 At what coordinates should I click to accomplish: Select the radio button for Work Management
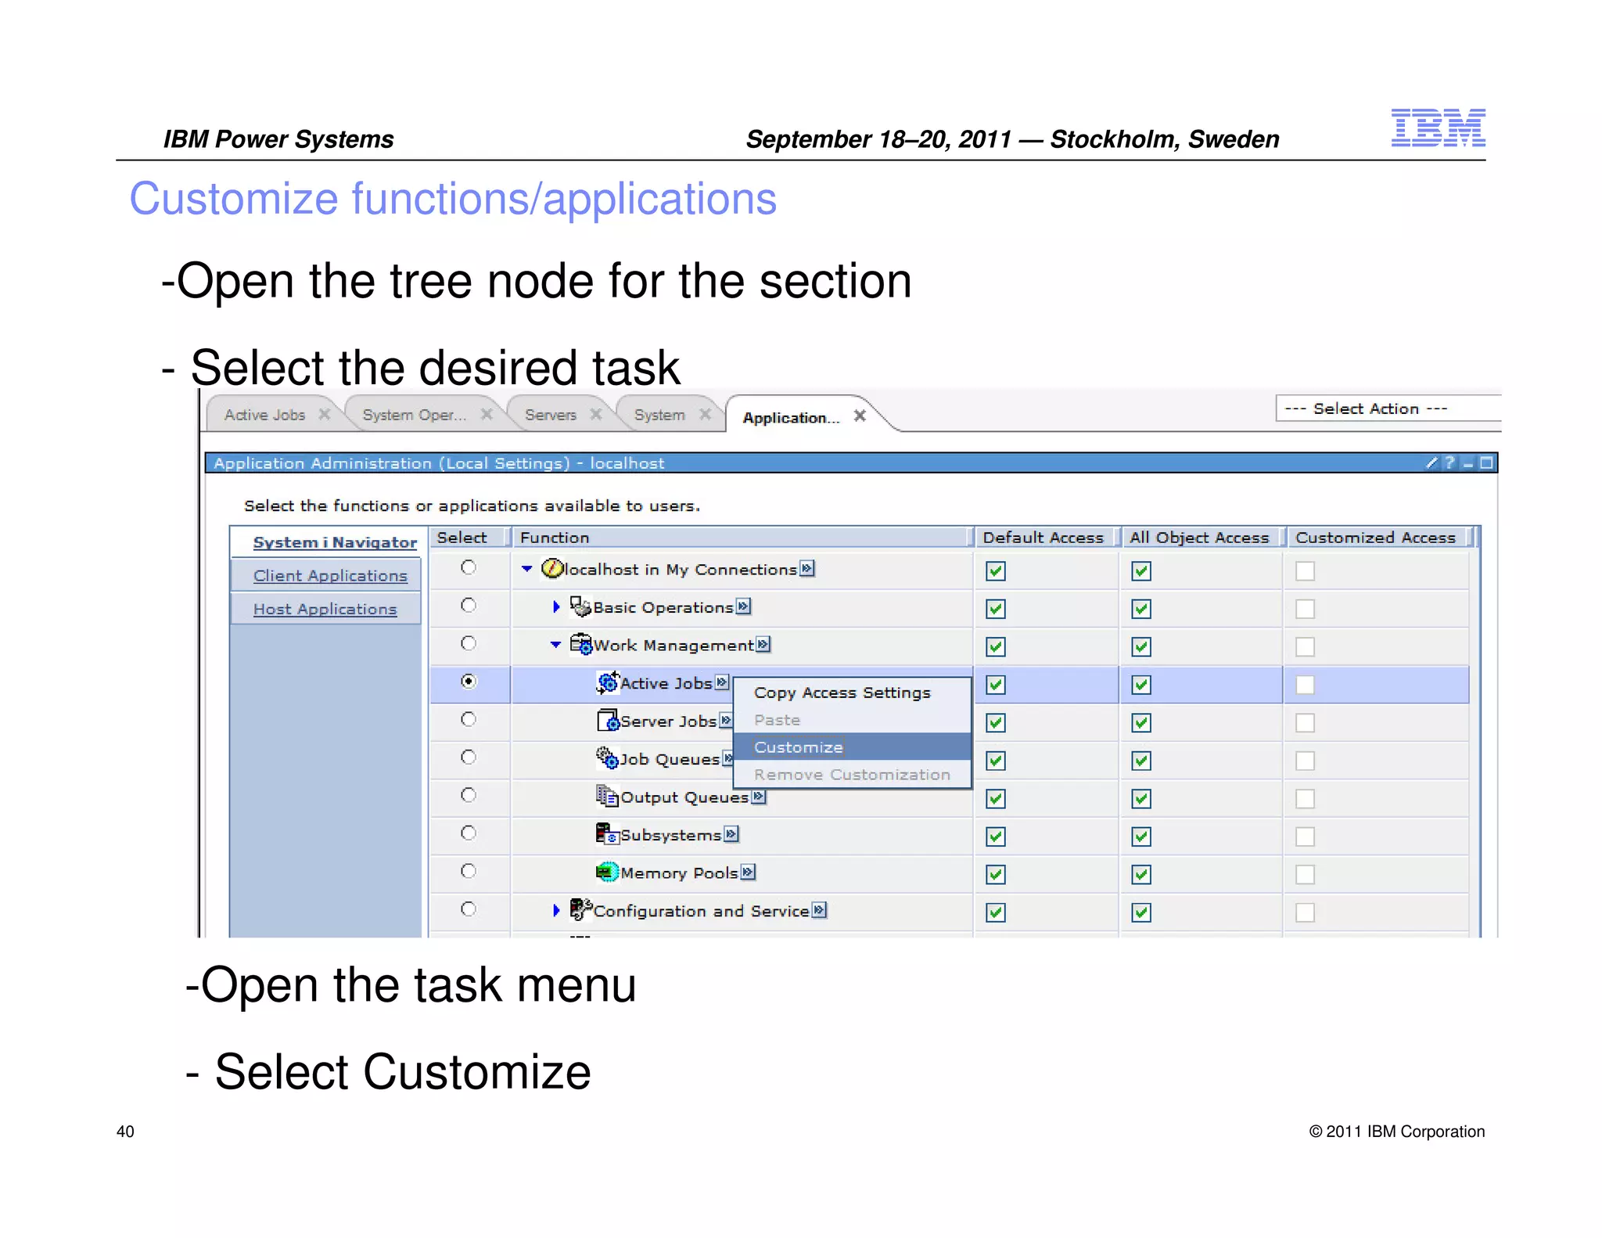pos(469,643)
